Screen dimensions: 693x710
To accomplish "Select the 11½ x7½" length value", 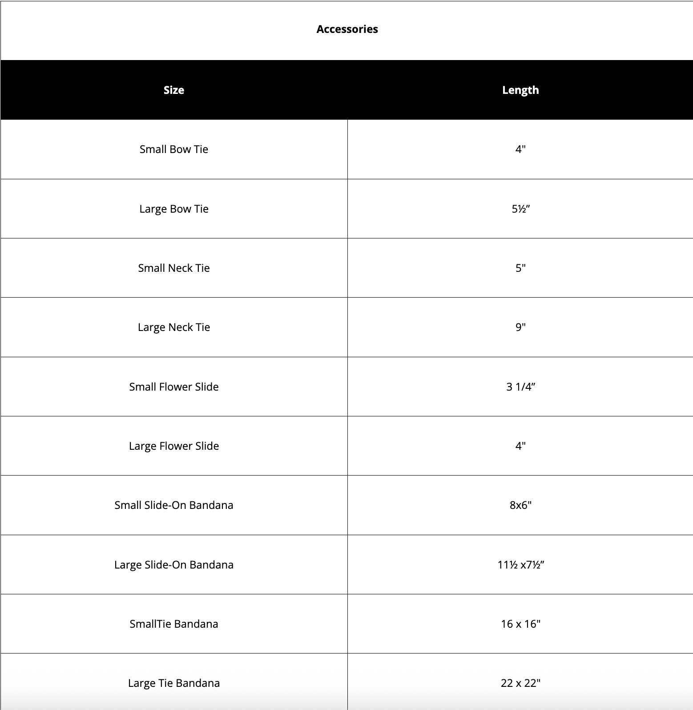I will [x=520, y=565].
